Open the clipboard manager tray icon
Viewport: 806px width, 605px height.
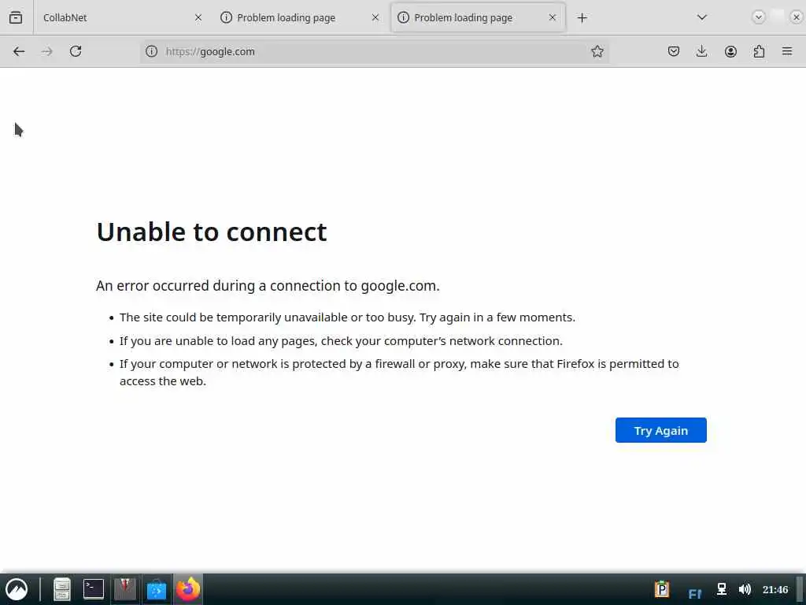pos(662,589)
